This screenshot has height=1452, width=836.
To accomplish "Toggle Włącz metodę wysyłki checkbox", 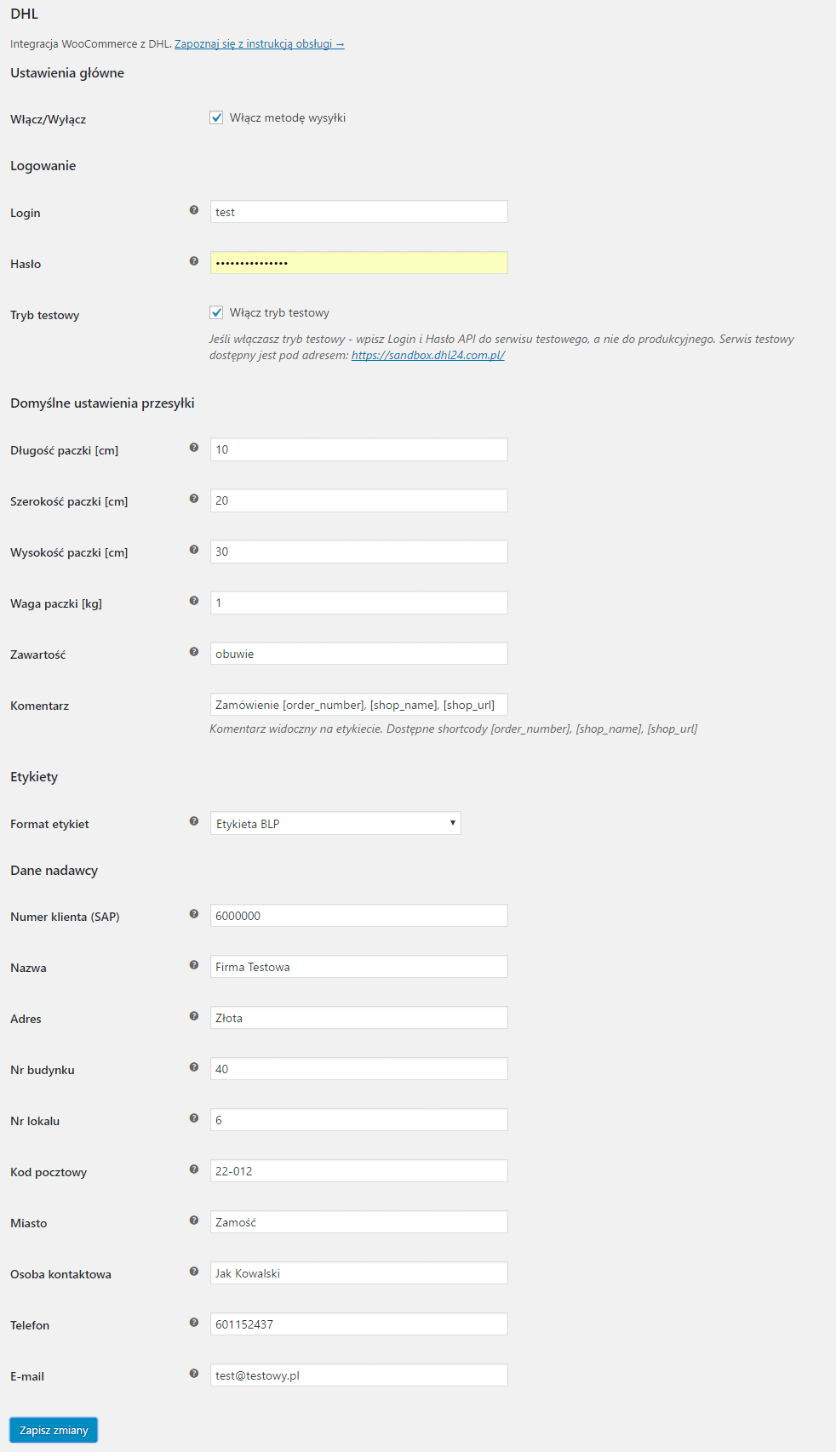I will click(x=216, y=118).
